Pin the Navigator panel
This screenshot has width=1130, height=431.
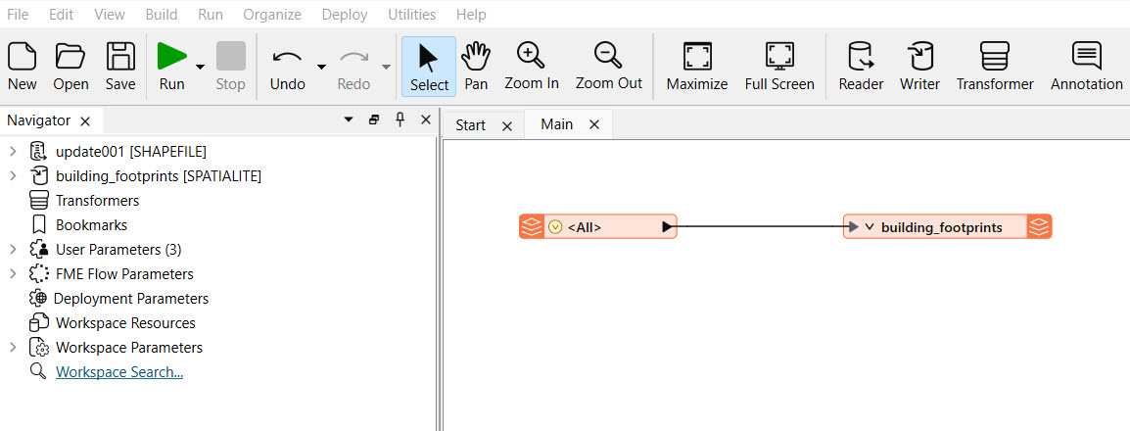[400, 120]
